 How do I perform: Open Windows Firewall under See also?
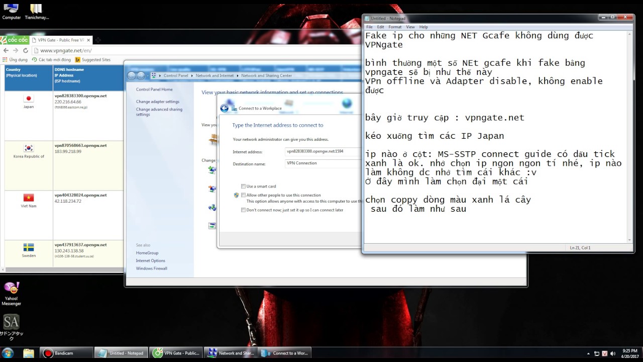(x=152, y=268)
